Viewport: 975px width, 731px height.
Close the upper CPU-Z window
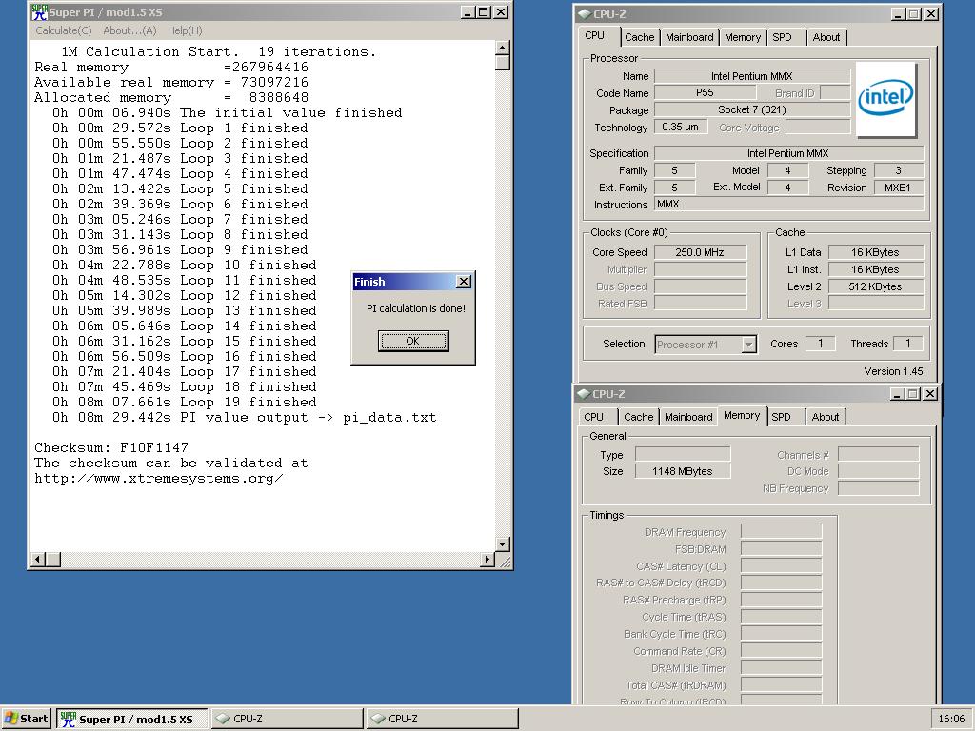(x=931, y=13)
